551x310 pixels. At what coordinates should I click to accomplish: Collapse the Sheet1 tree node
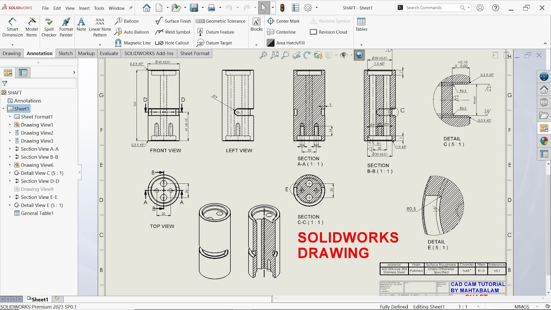pos(3,109)
